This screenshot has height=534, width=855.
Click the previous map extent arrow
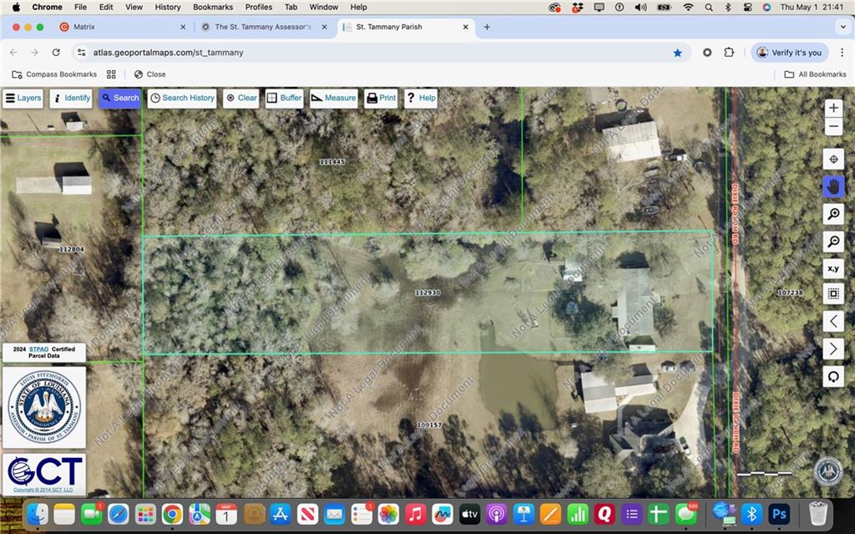832,321
